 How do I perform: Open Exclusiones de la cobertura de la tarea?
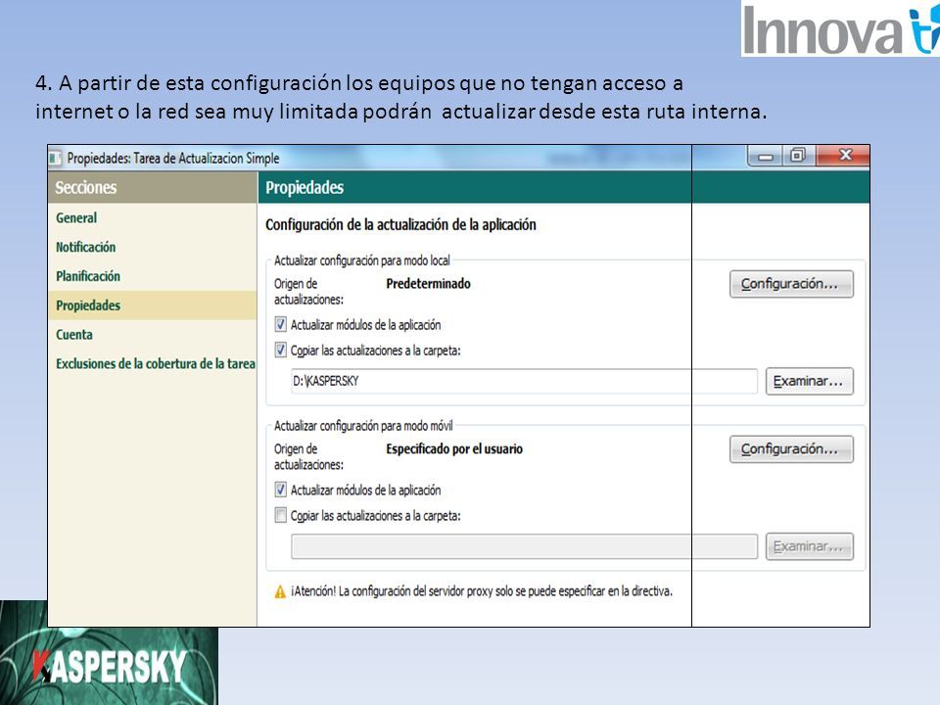156,364
